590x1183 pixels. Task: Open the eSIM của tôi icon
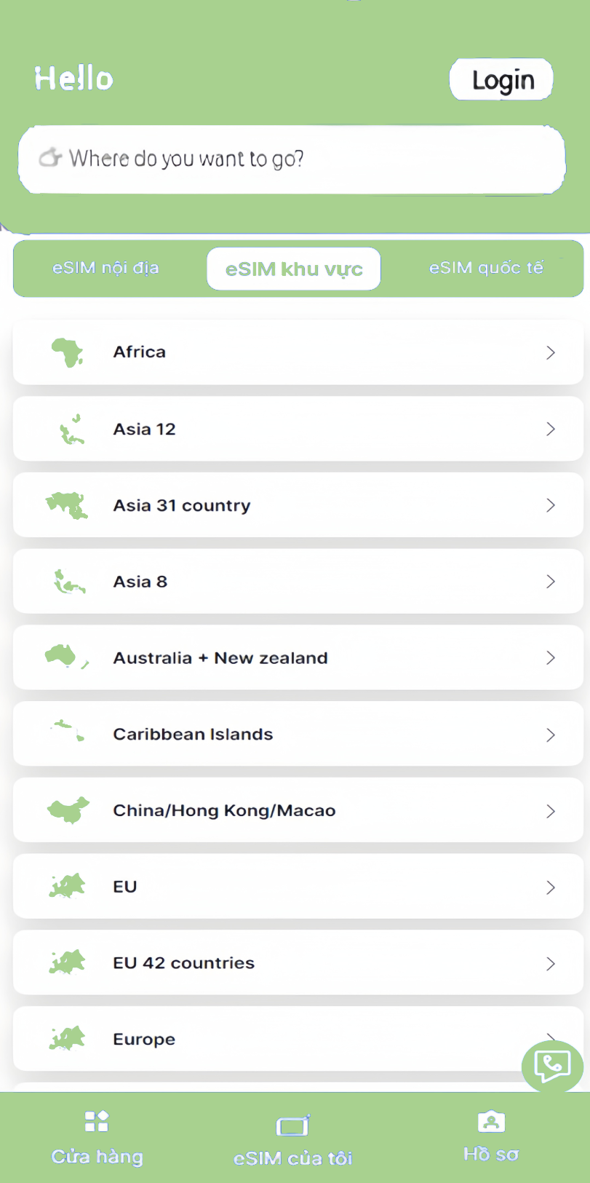point(293,1126)
